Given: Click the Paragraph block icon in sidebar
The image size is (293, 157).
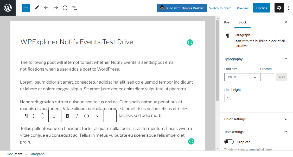Looking at the screenshot, I should [x=228, y=35].
